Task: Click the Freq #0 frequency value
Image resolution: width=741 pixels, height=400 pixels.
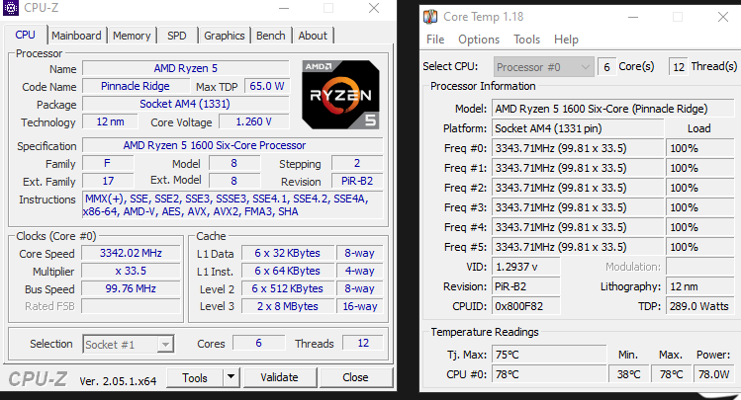Action: point(578,148)
